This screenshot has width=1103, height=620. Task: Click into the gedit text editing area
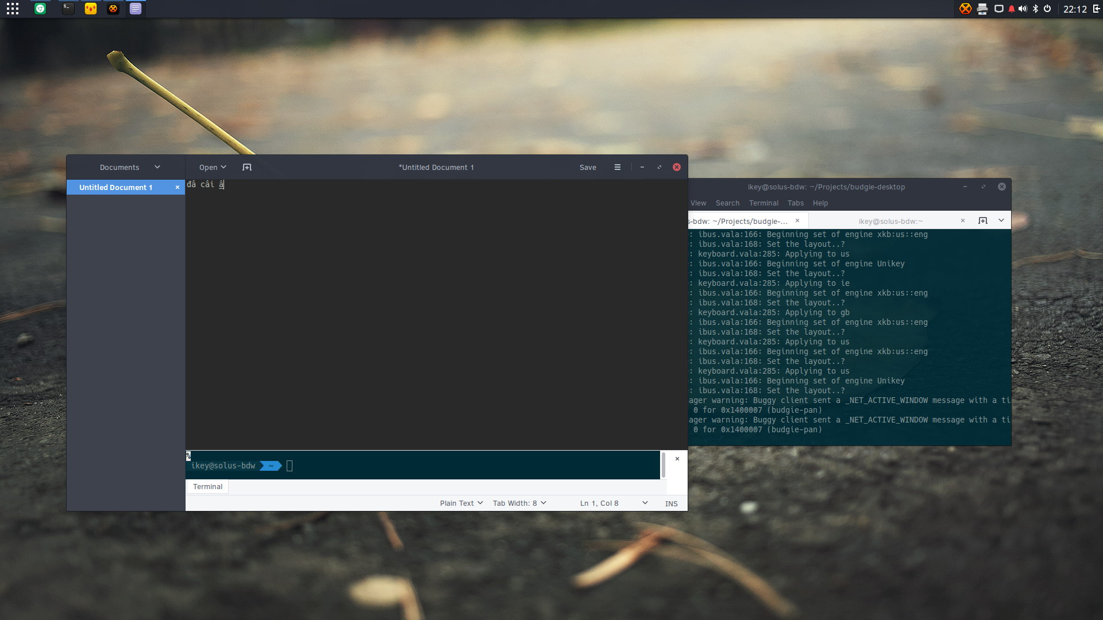click(437, 315)
